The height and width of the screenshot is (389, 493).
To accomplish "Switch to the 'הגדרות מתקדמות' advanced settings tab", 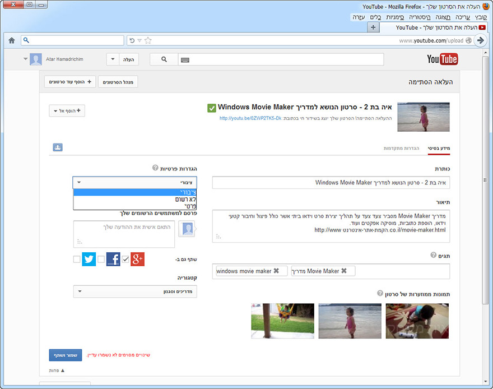I will coord(401,148).
